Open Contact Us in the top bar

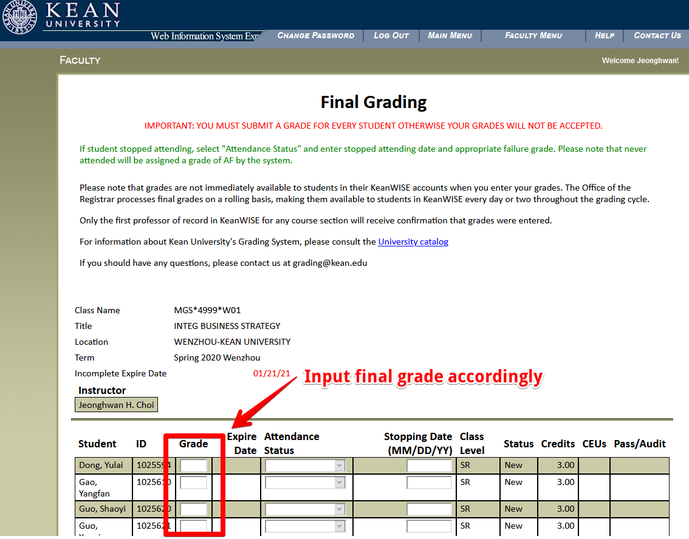coord(657,36)
